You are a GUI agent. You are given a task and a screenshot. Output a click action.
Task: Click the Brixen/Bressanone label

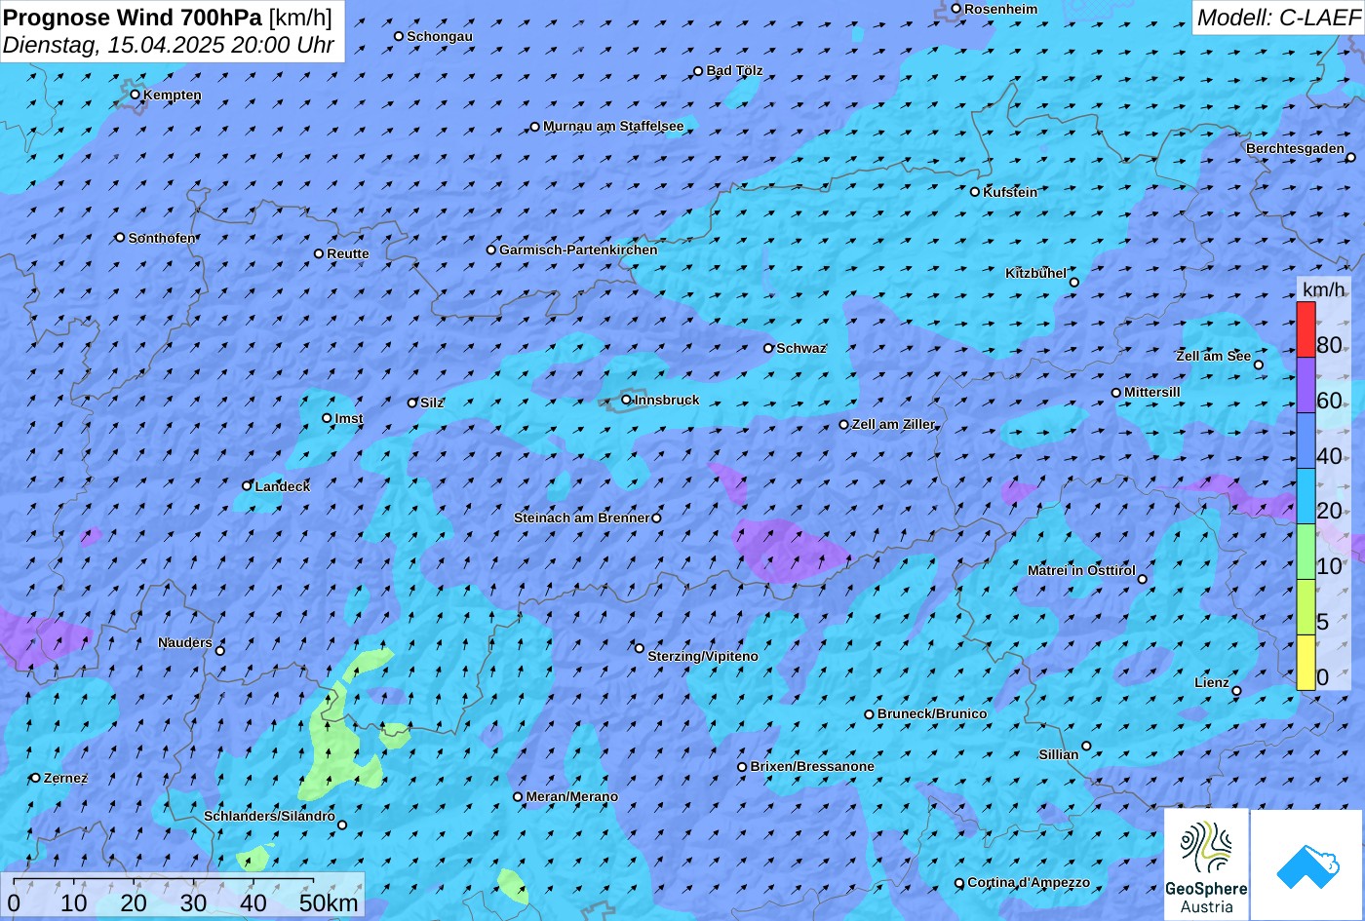point(812,766)
